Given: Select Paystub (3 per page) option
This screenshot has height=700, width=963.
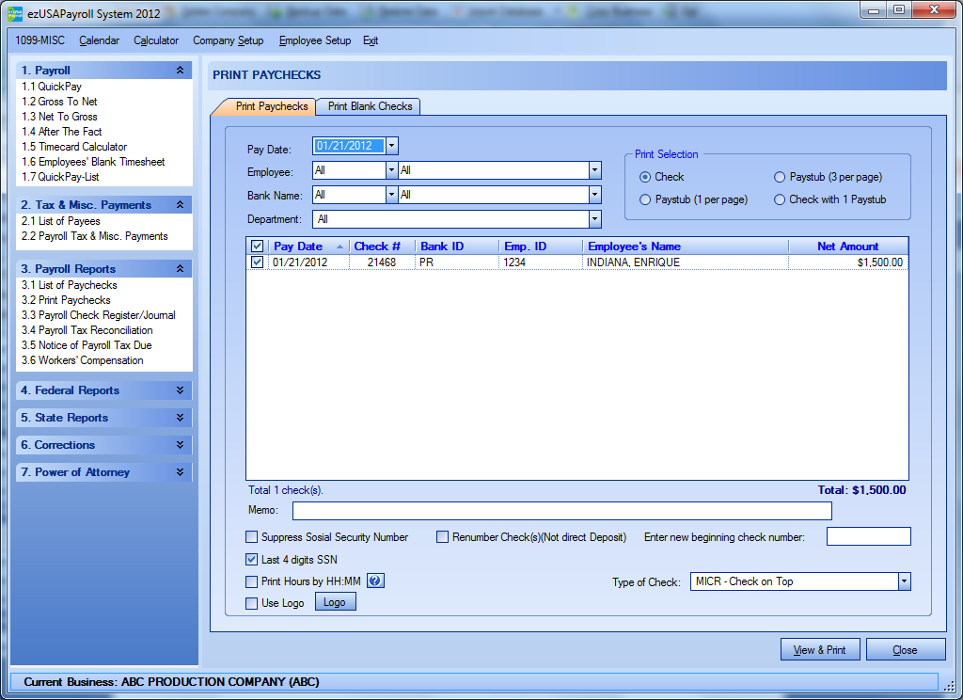Looking at the screenshot, I should 780,177.
